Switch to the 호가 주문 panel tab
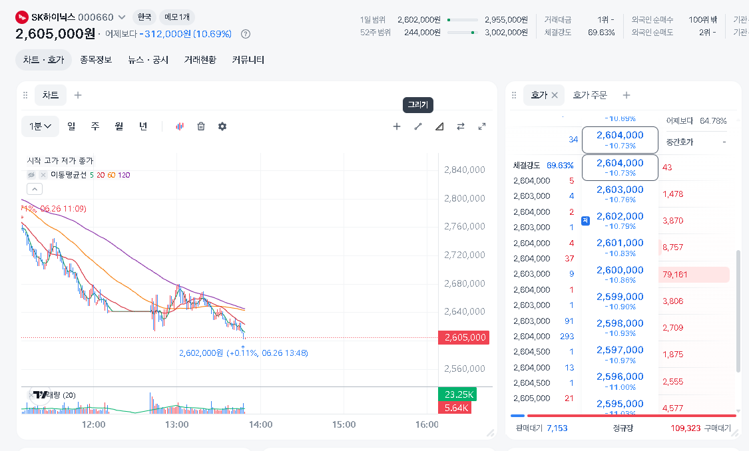Viewport: 749px width, 451px height. 590,95
